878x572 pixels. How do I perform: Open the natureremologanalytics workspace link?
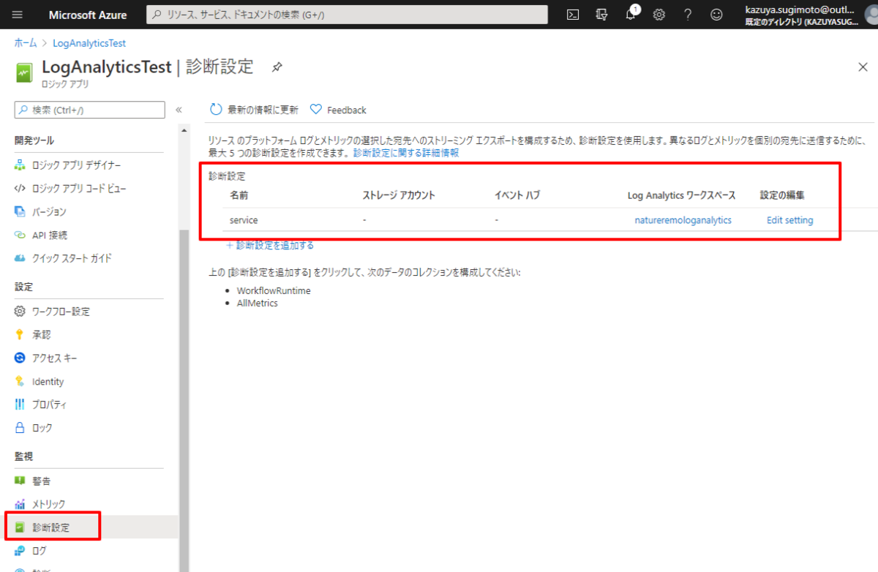[x=683, y=219]
